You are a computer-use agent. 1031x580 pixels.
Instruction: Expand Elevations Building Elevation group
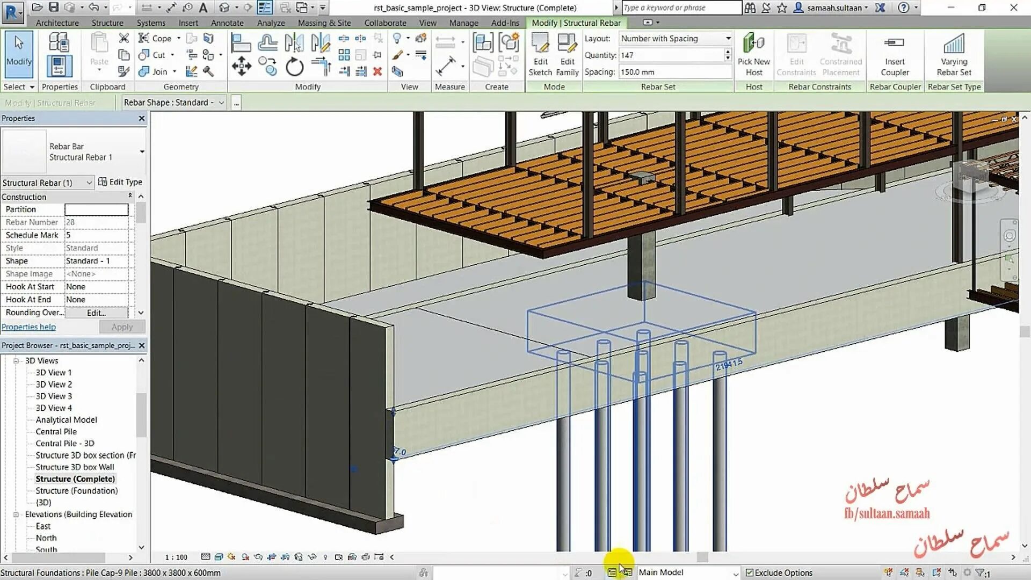pos(16,514)
